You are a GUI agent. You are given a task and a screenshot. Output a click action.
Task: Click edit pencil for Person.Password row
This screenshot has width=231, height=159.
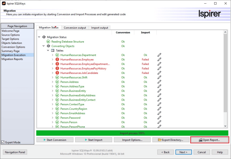tap(159, 117)
